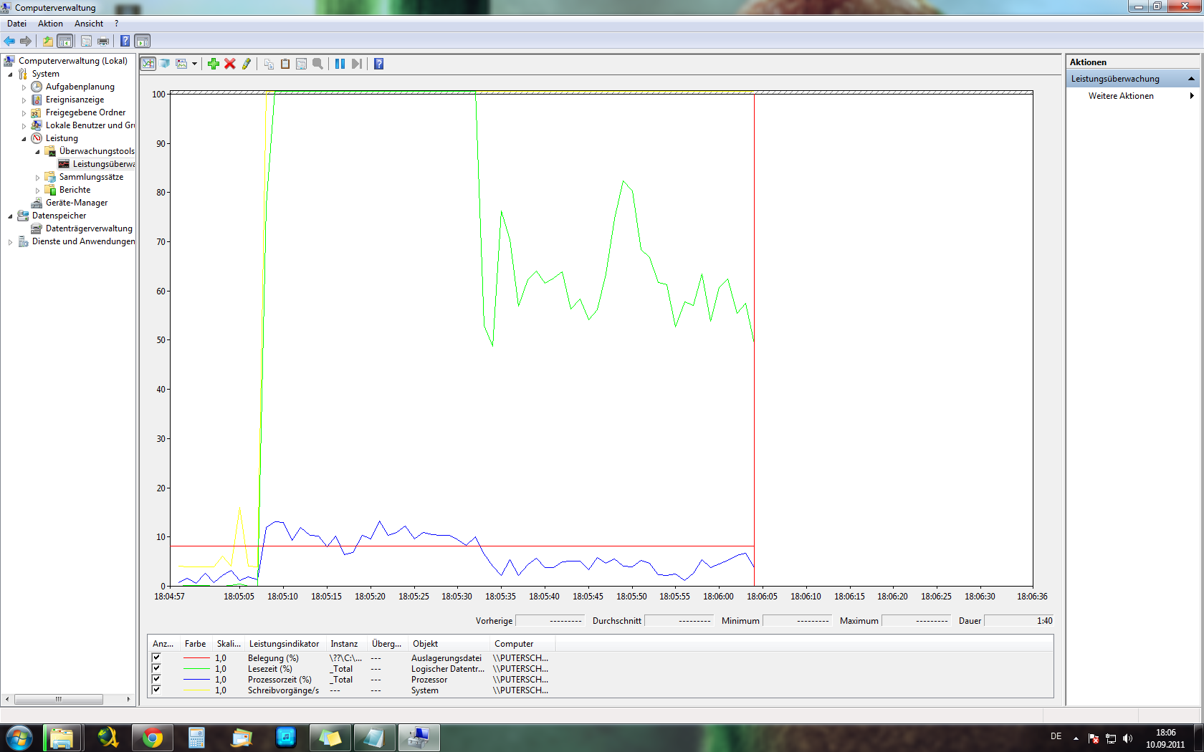Open the Aktion menu
Image resolution: width=1204 pixels, height=752 pixels.
(50, 24)
